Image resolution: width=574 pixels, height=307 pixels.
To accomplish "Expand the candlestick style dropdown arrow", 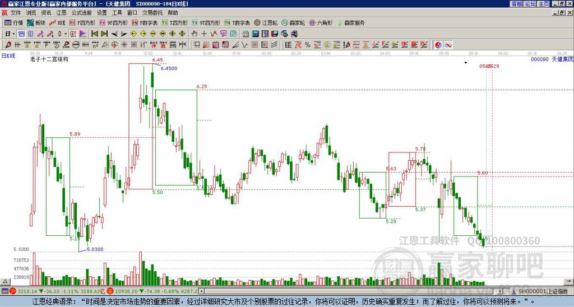I will (66, 34).
